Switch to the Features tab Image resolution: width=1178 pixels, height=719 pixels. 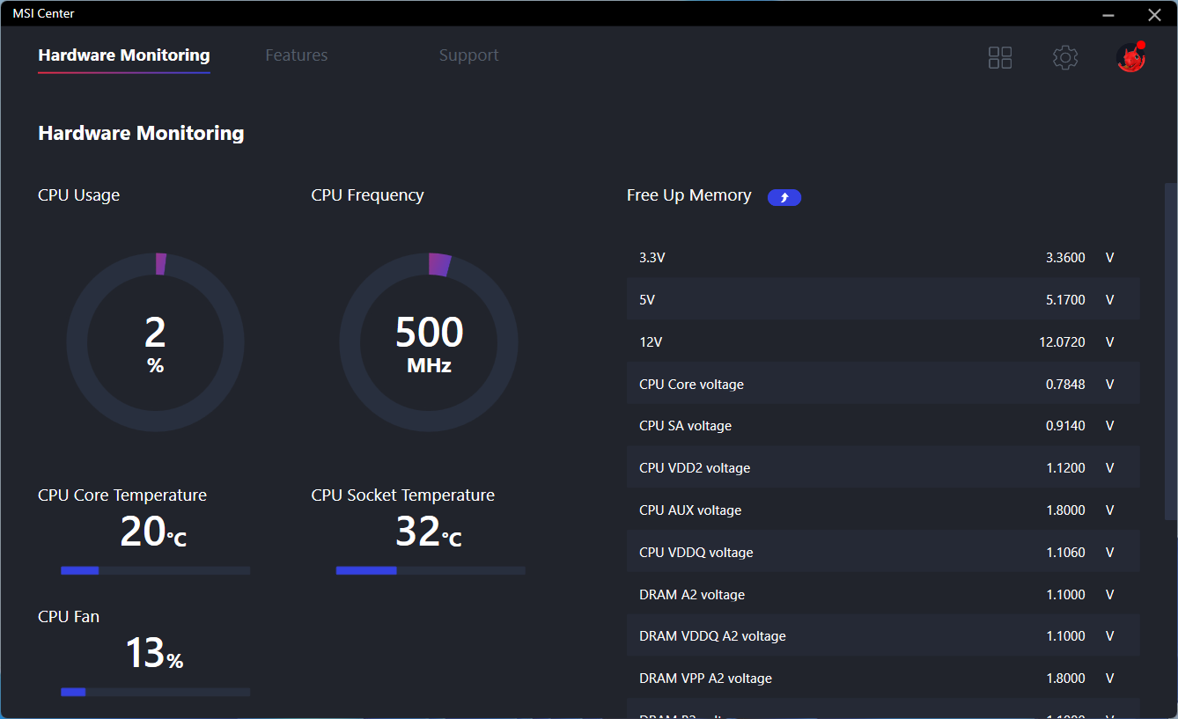(296, 55)
